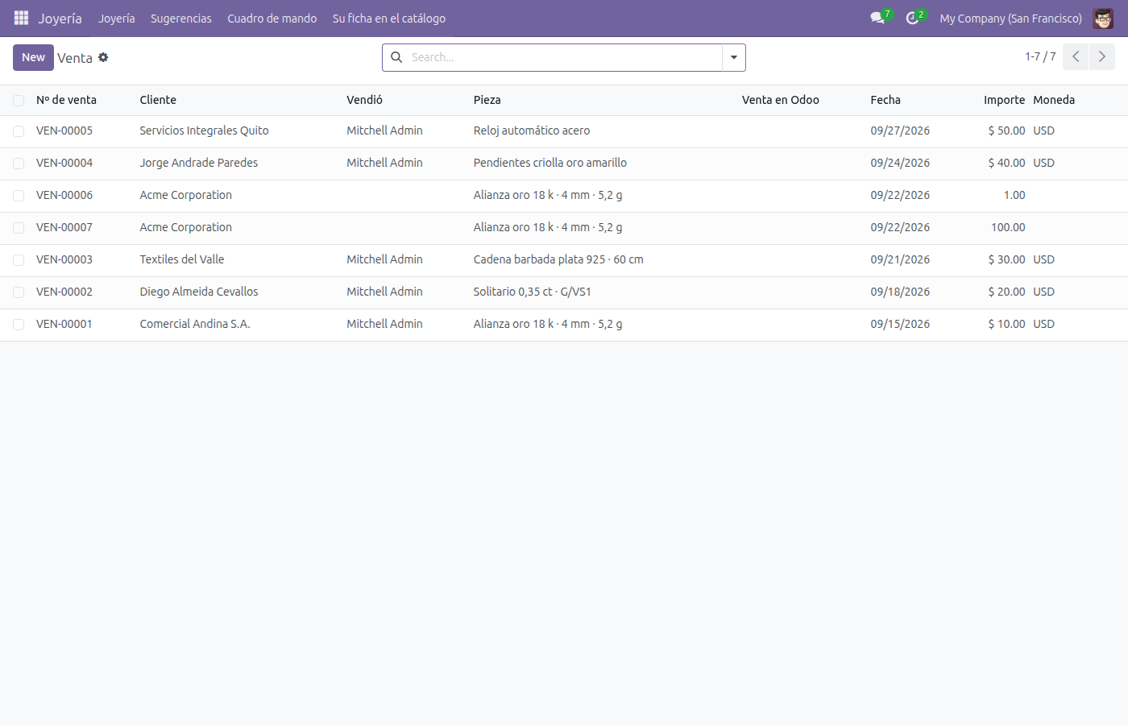
Task: Click the amount 100.00
Action: click(1008, 227)
